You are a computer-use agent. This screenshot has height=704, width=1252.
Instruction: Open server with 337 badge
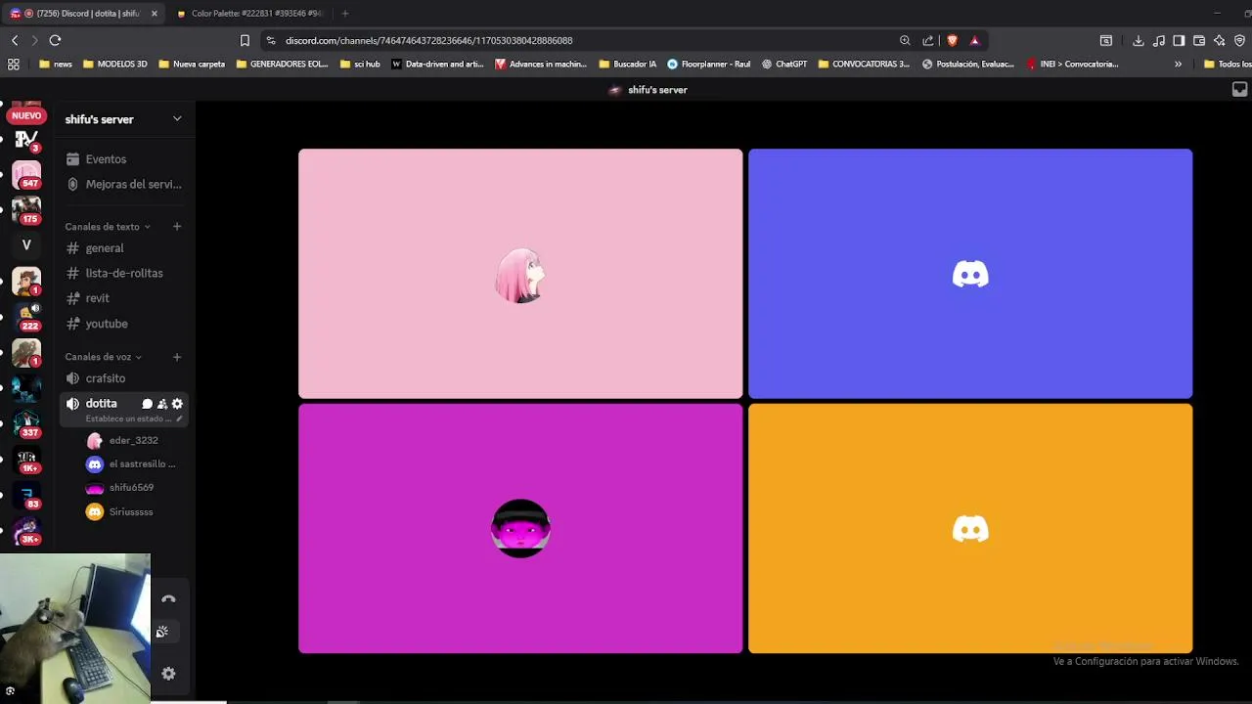(x=26, y=423)
